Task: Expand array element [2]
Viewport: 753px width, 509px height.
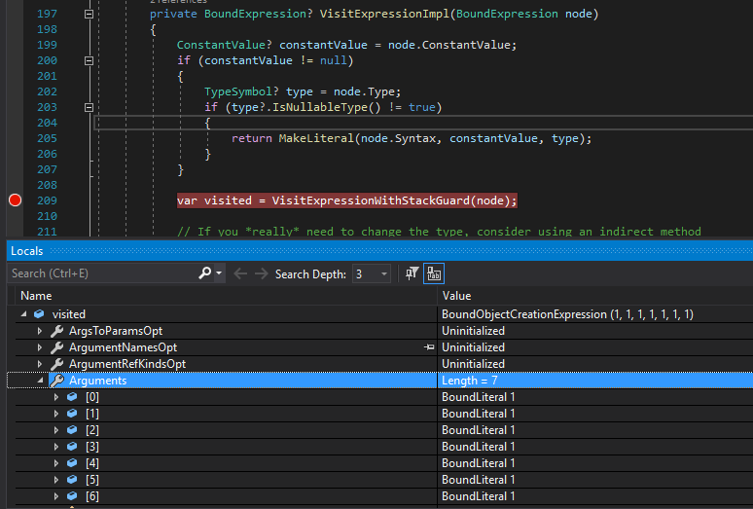Action: point(56,430)
